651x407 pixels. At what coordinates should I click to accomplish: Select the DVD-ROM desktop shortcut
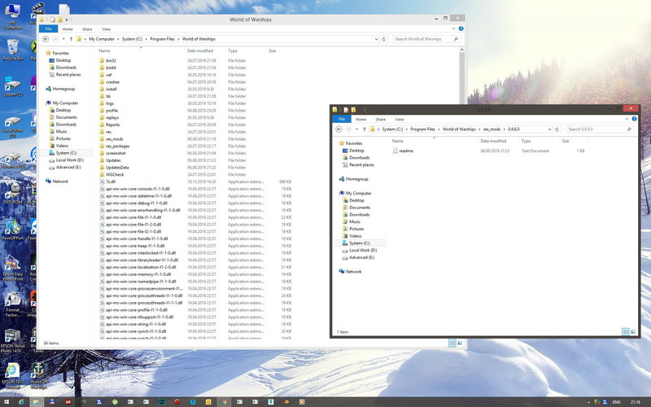[13, 194]
